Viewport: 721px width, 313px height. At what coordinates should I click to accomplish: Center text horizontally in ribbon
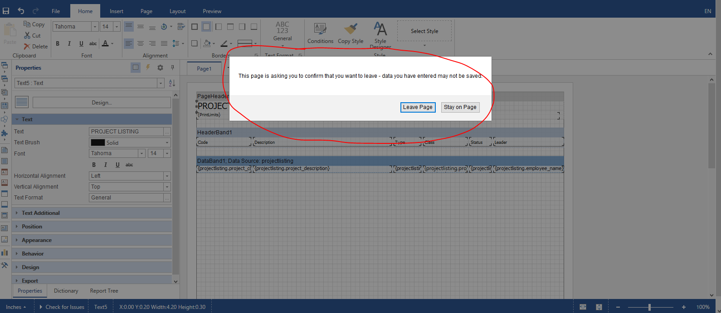tap(141, 43)
